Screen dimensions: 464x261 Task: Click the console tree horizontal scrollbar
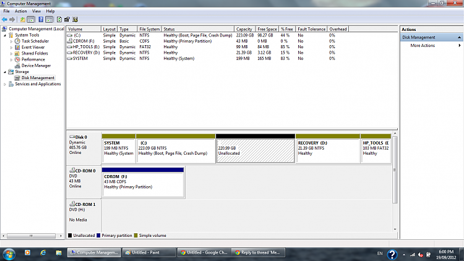coord(32,236)
